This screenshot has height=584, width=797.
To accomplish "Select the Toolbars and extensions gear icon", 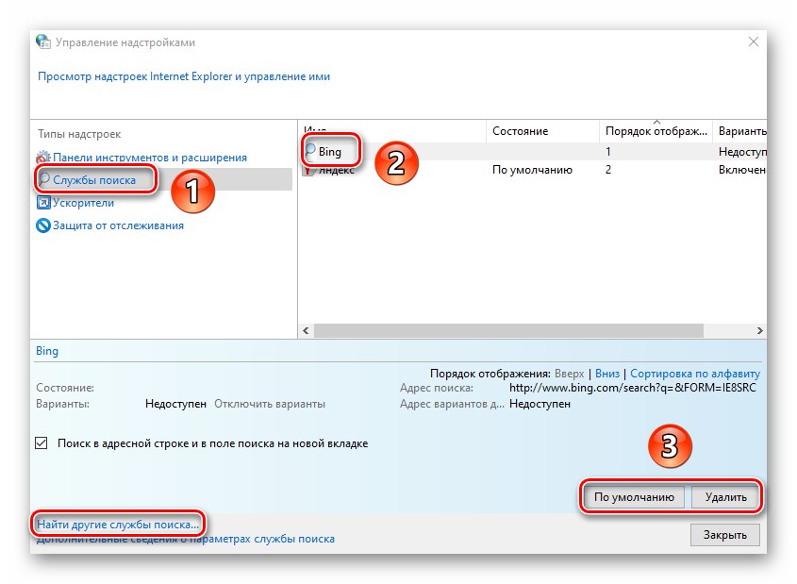I will point(43,157).
